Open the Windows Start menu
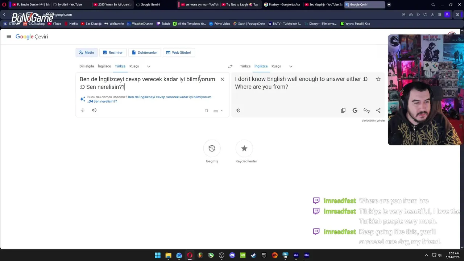This screenshot has width=464, height=261. pos(158,255)
